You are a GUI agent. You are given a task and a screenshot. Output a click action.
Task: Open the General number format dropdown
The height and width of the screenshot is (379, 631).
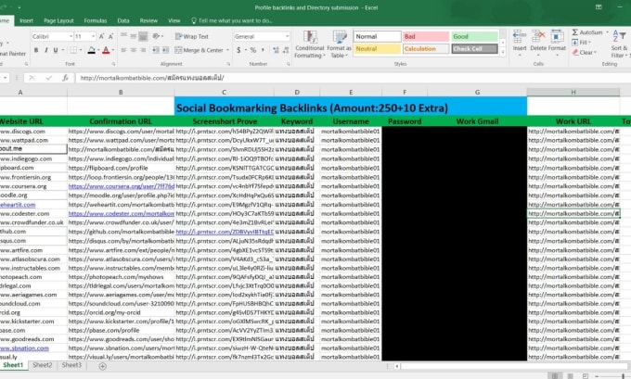coord(287,36)
